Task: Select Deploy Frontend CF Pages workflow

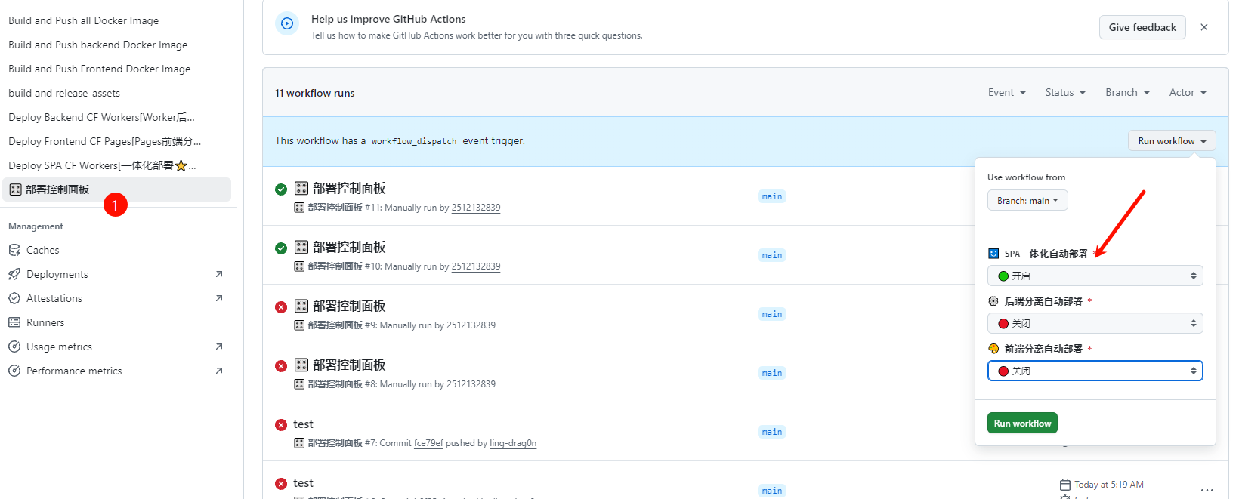Action: pyautogui.click(x=105, y=141)
